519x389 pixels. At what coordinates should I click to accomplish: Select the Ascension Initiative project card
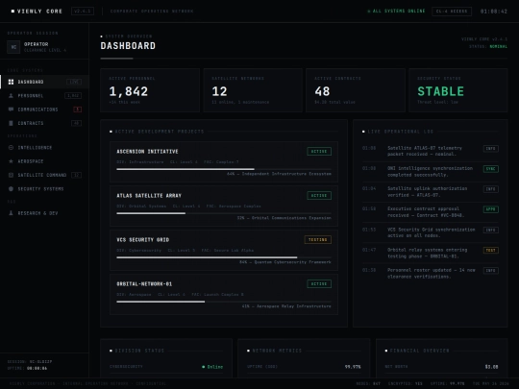pos(224,161)
